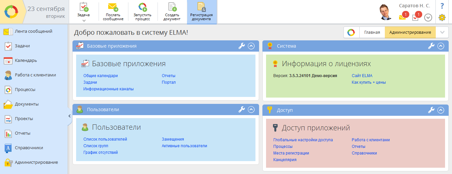Follow the Сайт ELMA link

tap(362, 76)
